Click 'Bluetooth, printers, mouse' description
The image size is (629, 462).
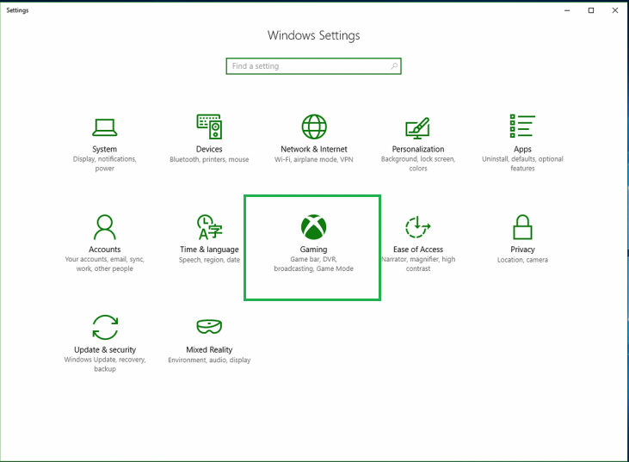209,160
